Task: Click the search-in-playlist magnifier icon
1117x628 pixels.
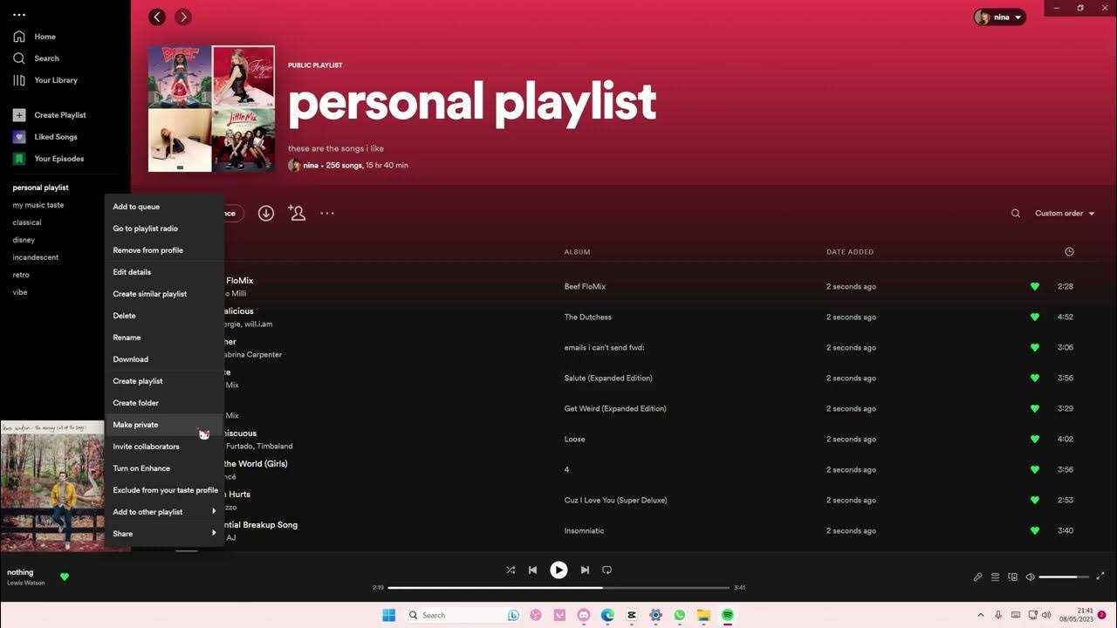Action: 1016,213
